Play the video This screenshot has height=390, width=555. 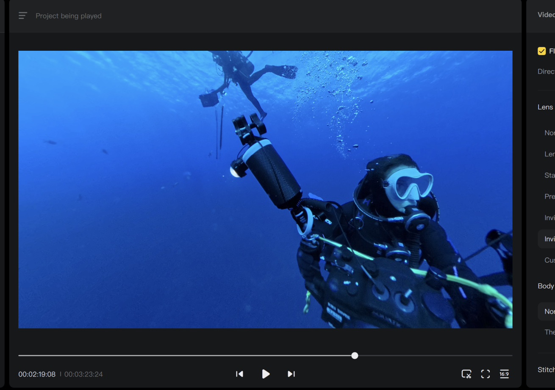tap(266, 374)
